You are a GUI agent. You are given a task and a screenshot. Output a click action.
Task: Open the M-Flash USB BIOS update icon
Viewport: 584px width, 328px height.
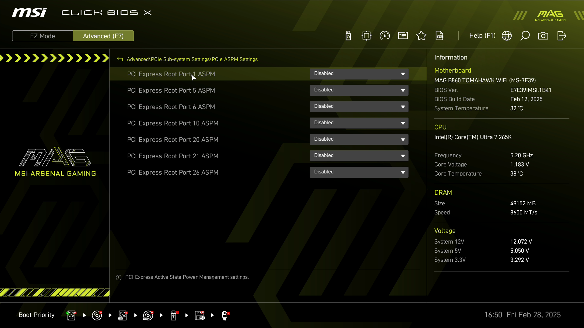coord(348,36)
